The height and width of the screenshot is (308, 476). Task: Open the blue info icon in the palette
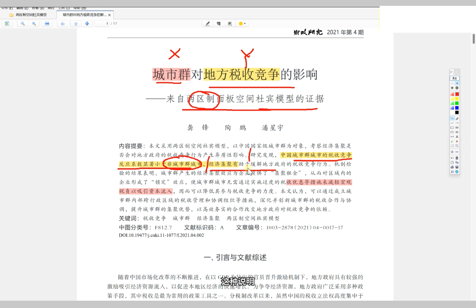457,172
